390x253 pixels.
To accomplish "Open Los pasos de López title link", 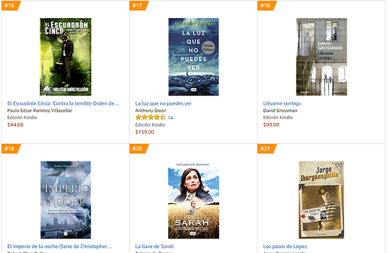I will [x=285, y=246].
